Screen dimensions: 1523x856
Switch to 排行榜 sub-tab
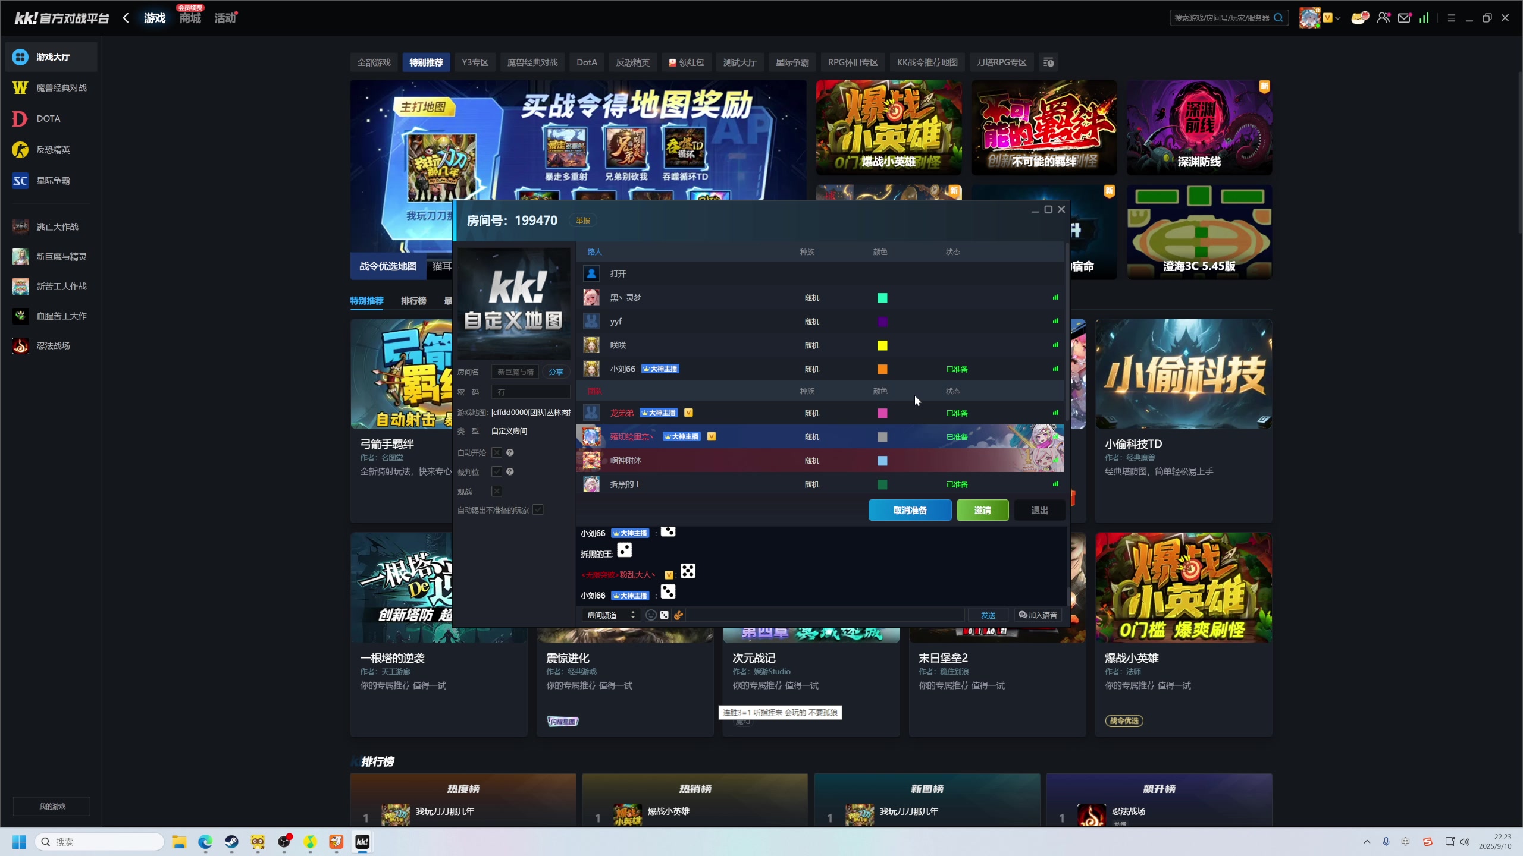(413, 301)
